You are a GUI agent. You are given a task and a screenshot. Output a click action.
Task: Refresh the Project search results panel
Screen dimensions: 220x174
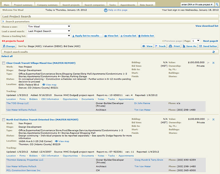click(214, 52)
